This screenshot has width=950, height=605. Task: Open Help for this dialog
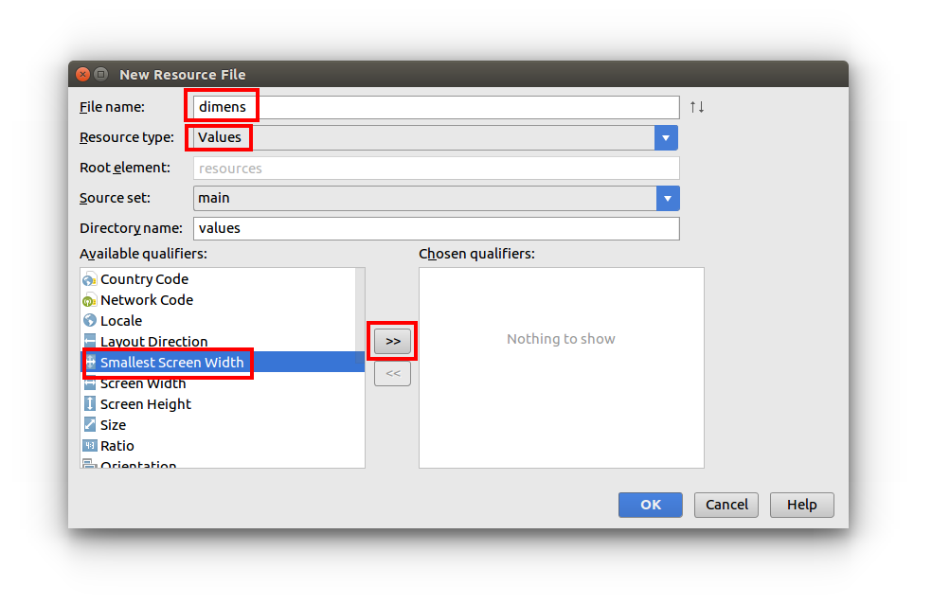point(801,505)
